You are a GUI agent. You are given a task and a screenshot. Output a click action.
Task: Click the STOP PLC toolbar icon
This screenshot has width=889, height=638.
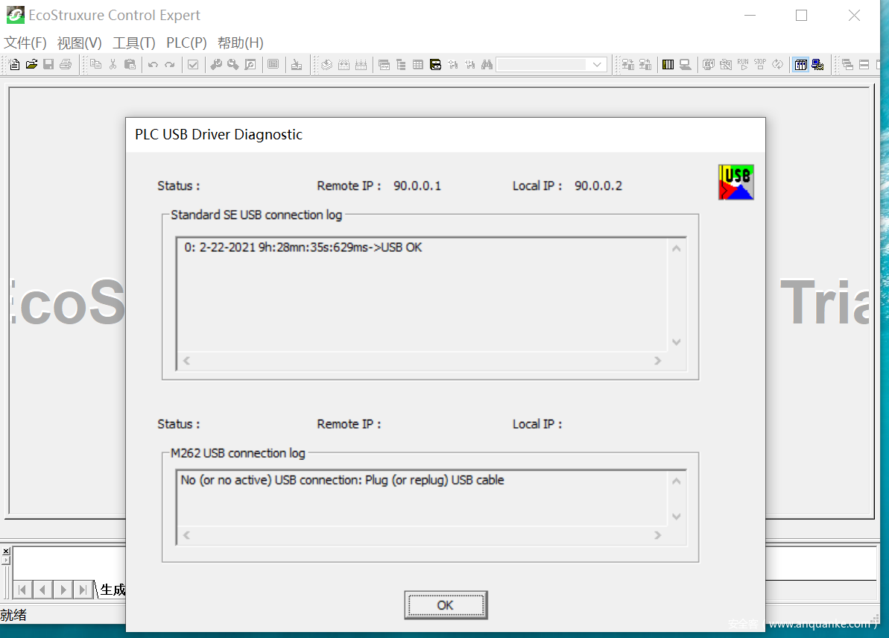(760, 65)
